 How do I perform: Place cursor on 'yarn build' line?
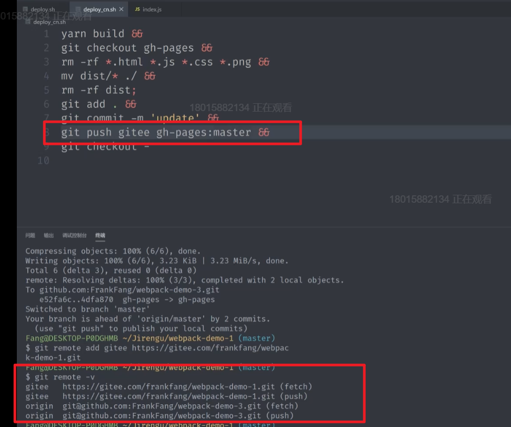(102, 34)
